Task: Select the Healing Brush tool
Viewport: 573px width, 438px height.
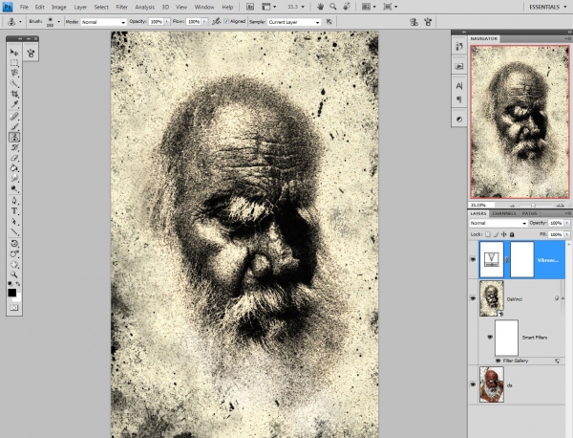Action: pos(14,117)
